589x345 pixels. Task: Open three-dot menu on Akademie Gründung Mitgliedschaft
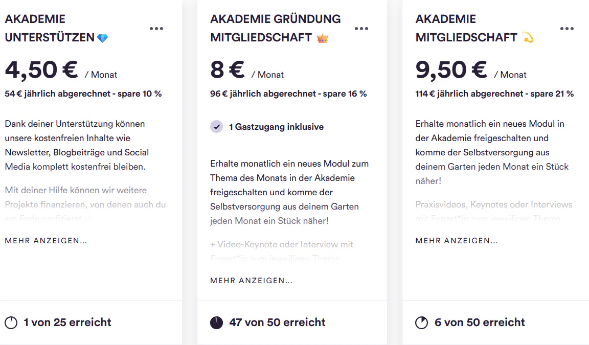tap(361, 29)
